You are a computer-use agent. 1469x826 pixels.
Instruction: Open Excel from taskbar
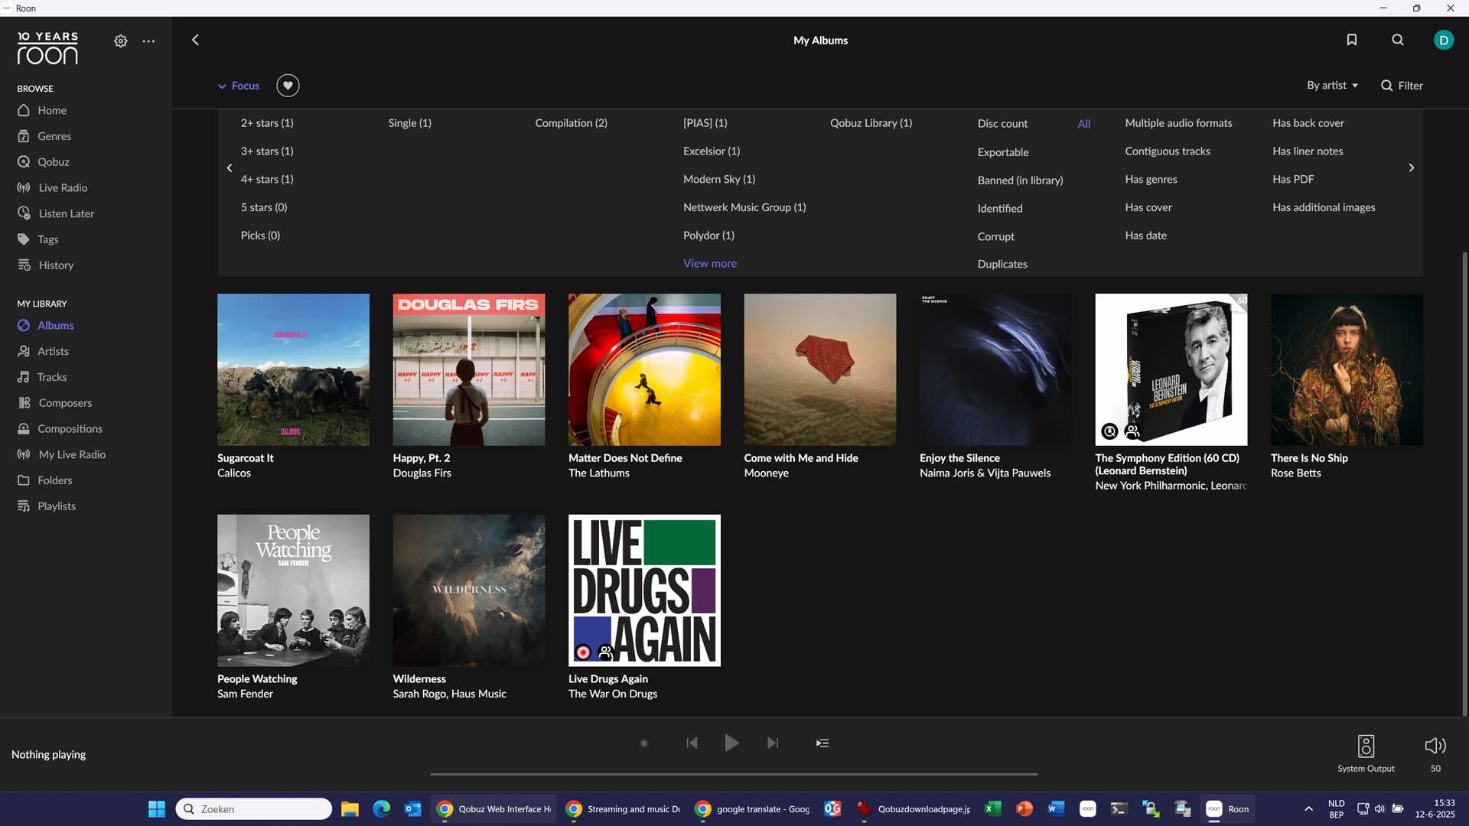point(993,809)
